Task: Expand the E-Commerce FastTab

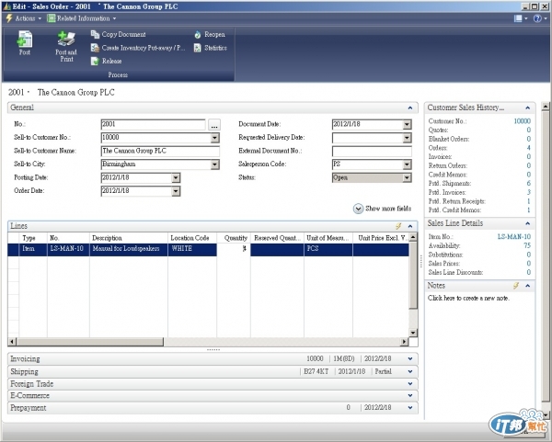Action: (x=410, y=395)
